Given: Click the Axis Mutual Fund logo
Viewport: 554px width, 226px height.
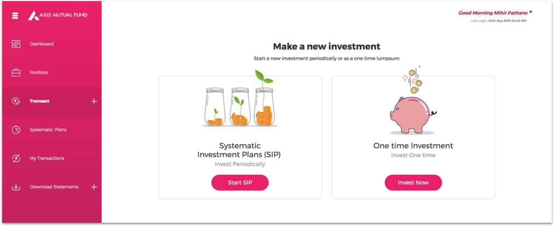Looking at the screenshot, I should (x=57, y=15).
